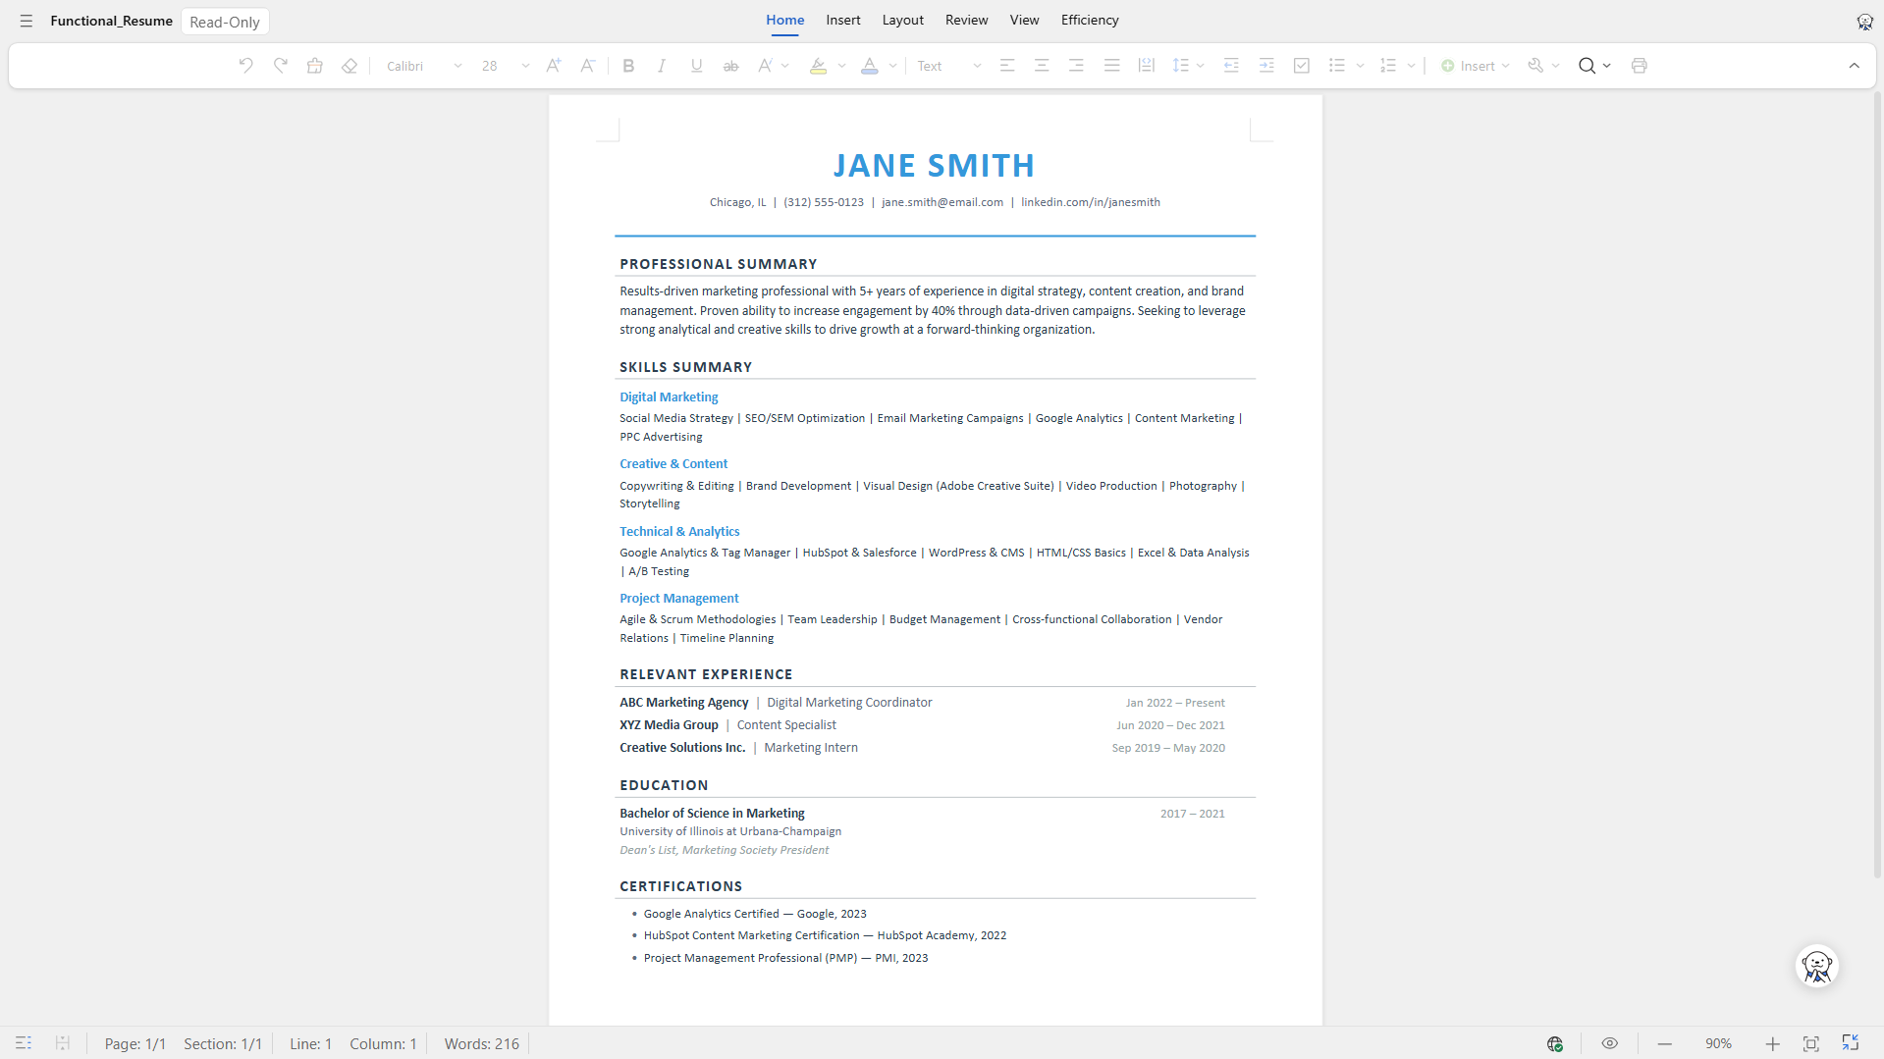Click the bulleted list icon
Viewport: 1884px width, 1059px height.
click(1336, 66)
